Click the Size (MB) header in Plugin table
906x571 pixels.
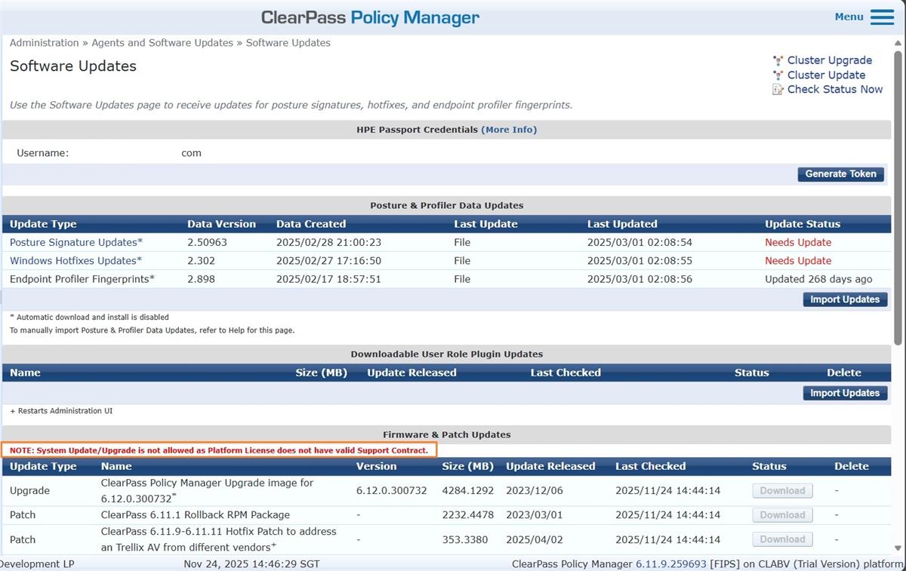pyautogui.click(x=321, y=373)
